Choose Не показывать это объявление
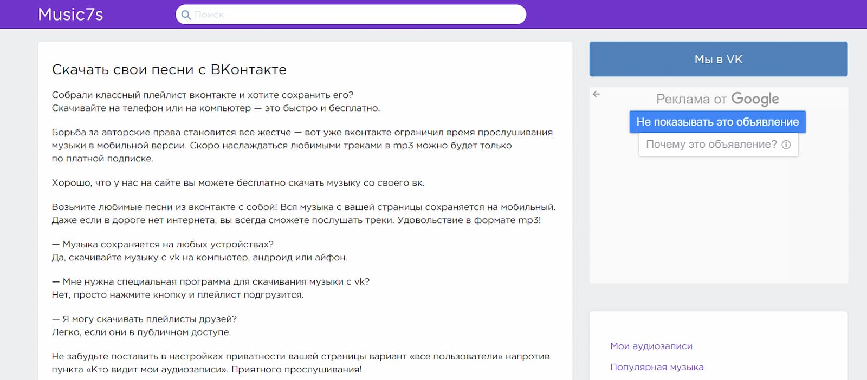The image size is (867, 380). [x=717, y=122]
